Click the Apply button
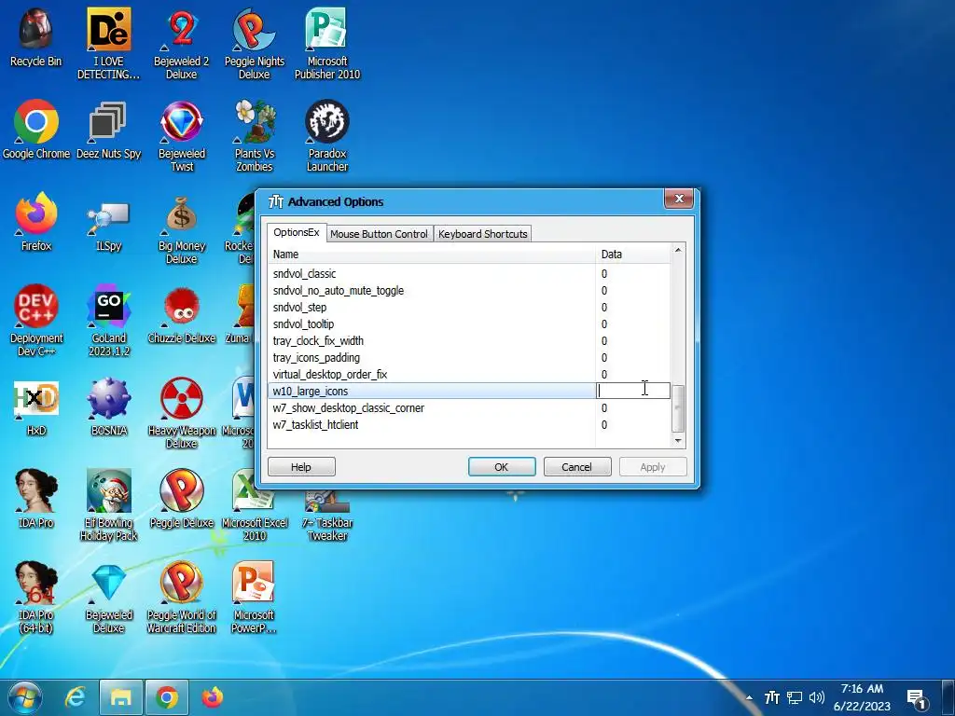This screenshot has height=716, width=955. pos(653,467)
